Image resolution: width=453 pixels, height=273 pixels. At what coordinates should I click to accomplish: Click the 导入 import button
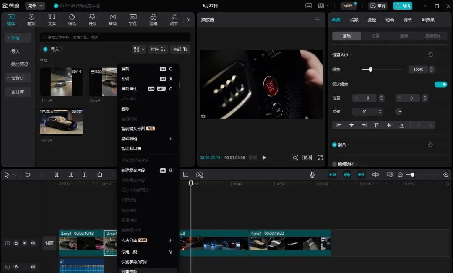(51, 49)
